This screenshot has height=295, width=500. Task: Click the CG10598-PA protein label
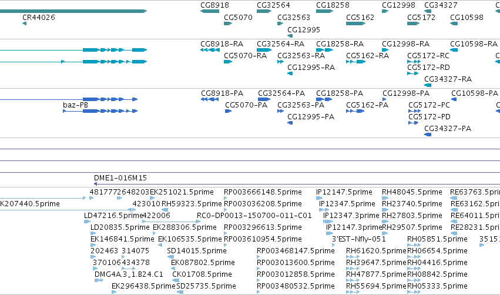475,93
